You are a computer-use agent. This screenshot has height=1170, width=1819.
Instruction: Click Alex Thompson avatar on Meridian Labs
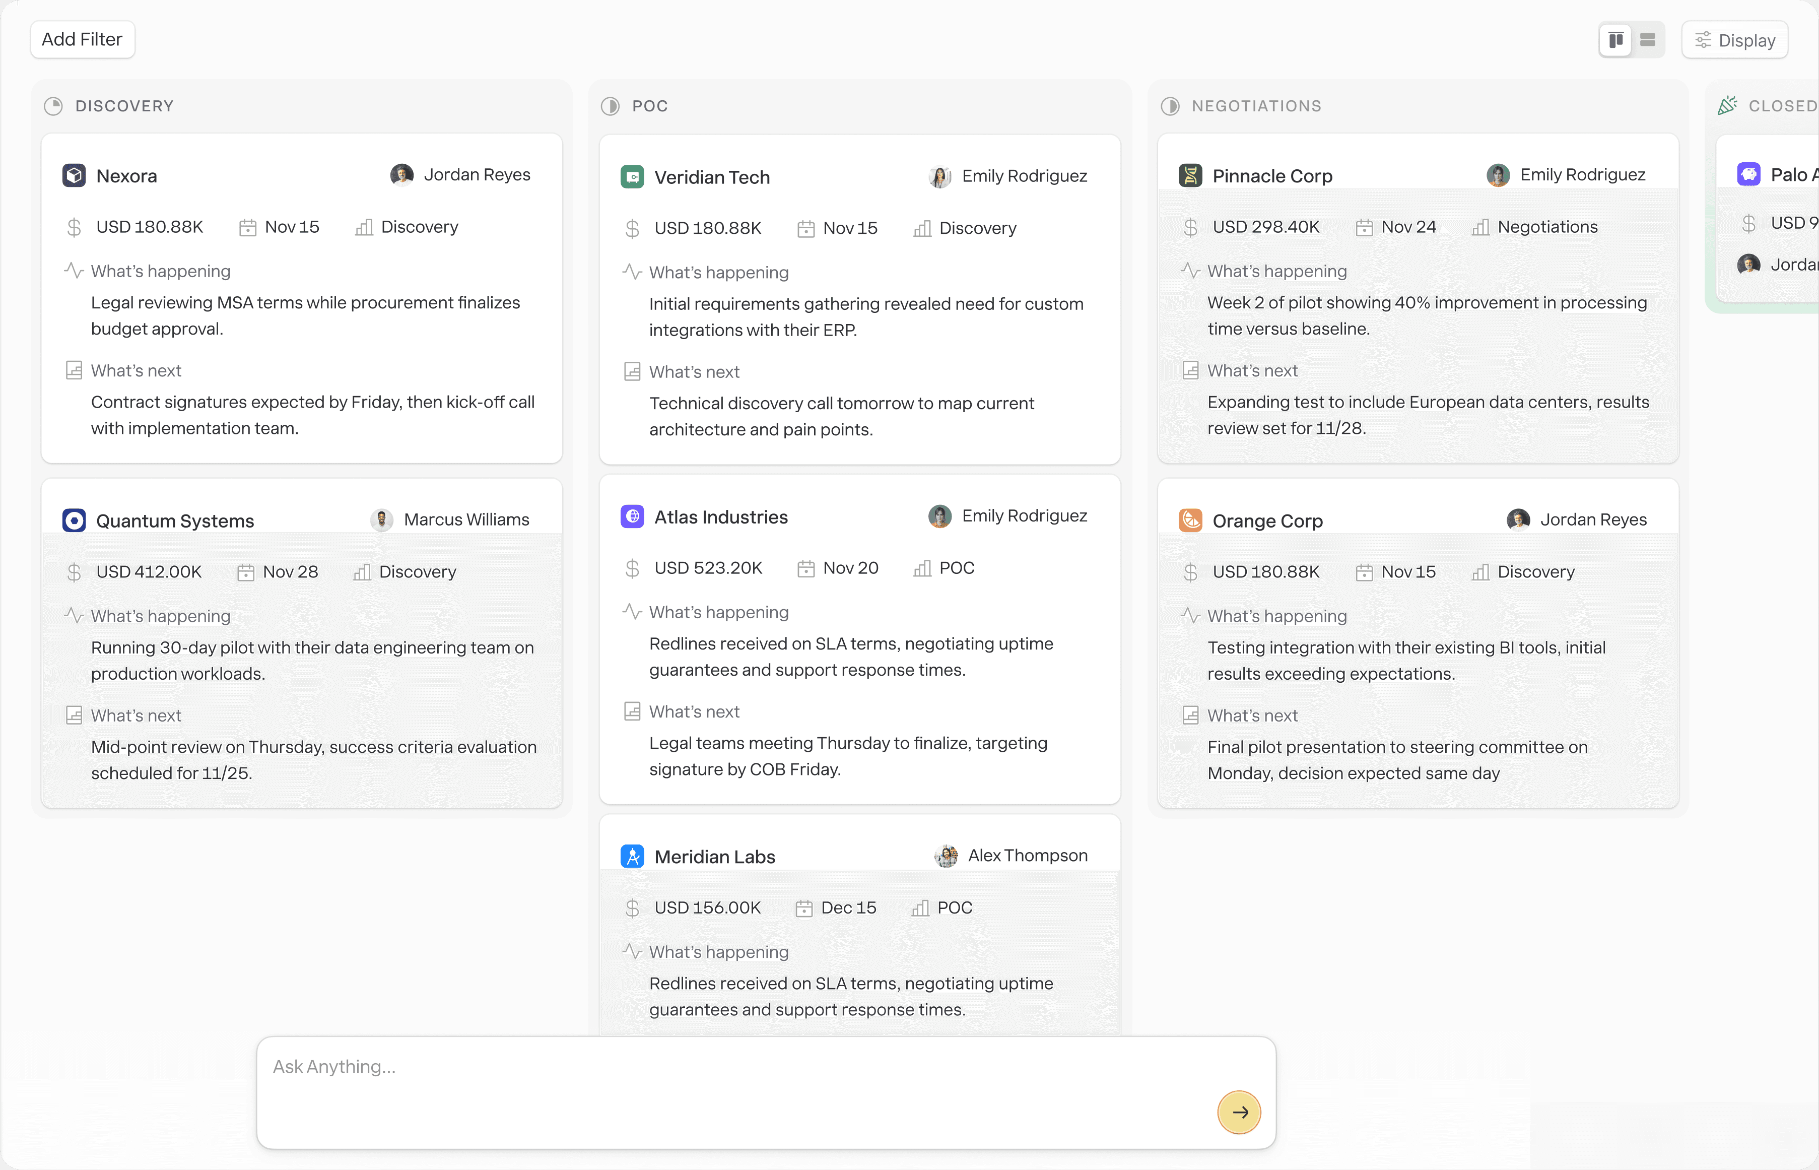pyautogui.click(x=946, y=856)
